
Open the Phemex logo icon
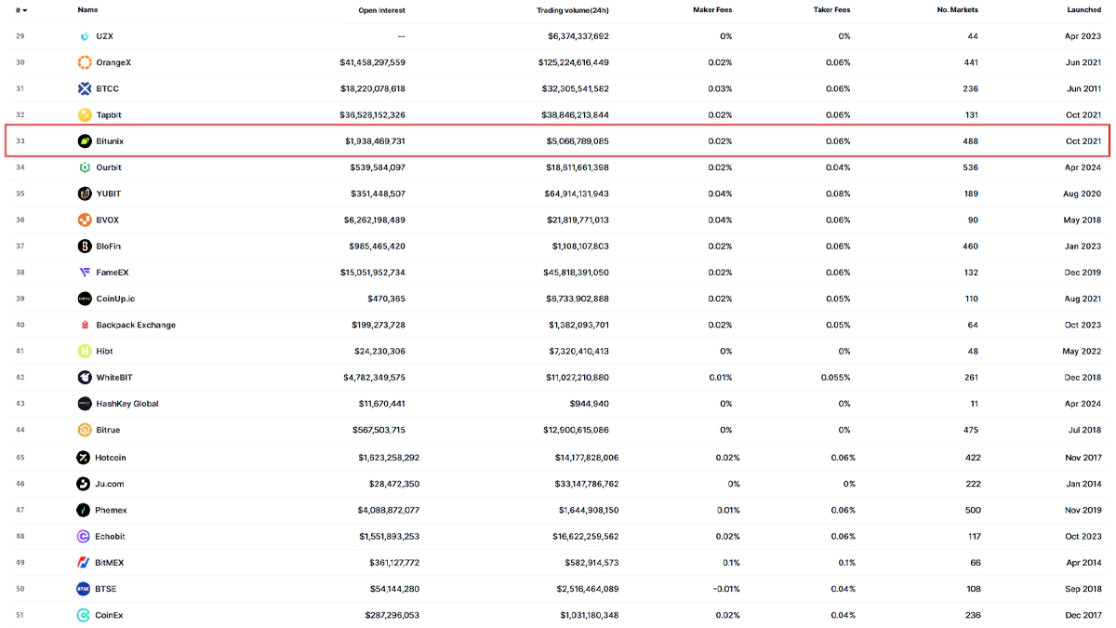pos(84,510)
